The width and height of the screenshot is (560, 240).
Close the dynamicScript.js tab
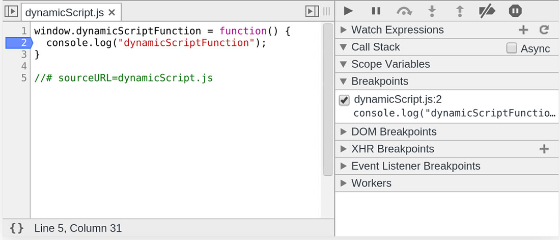112,12
